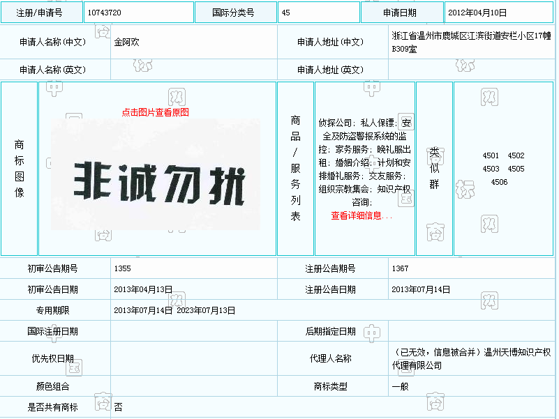Click registration announcement issue number 1367
This screenshot has width=559, height=419.
(x=400, y=268)
